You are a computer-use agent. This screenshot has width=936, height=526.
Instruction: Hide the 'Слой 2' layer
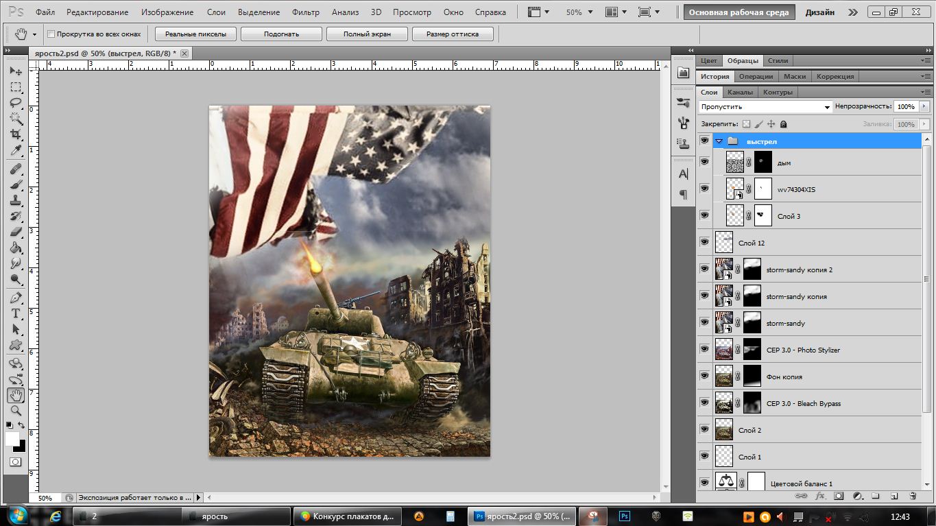[x=704, y=430]
